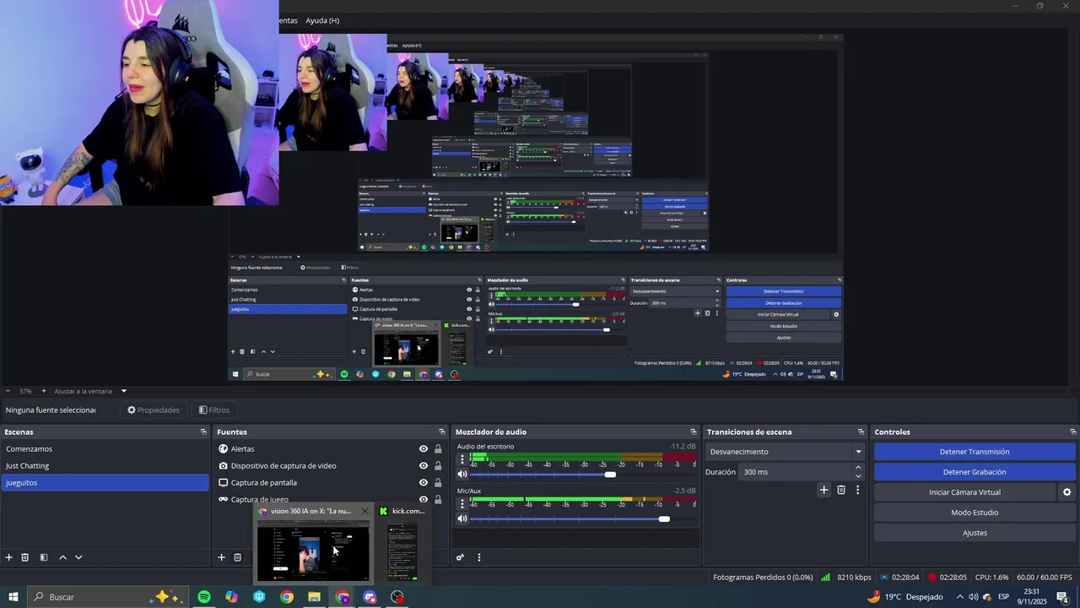Mute Audio del escritorio speaker

click(x=462, y=475)
